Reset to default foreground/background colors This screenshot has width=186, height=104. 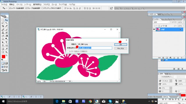2,60
